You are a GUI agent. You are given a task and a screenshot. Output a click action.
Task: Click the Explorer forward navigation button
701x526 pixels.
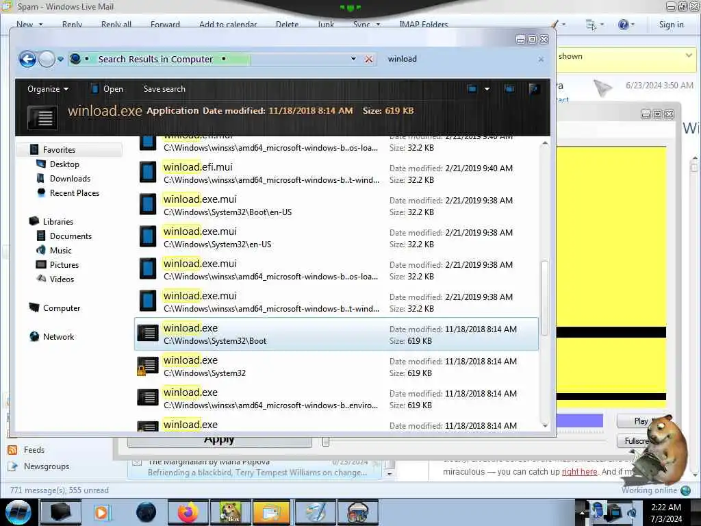(47, 59)
